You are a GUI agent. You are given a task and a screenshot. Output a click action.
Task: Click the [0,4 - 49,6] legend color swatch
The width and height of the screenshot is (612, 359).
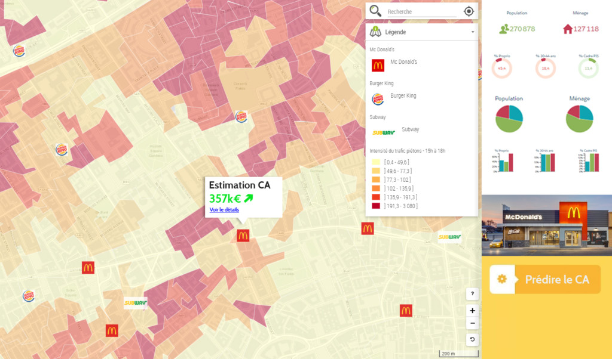(376, 162)
